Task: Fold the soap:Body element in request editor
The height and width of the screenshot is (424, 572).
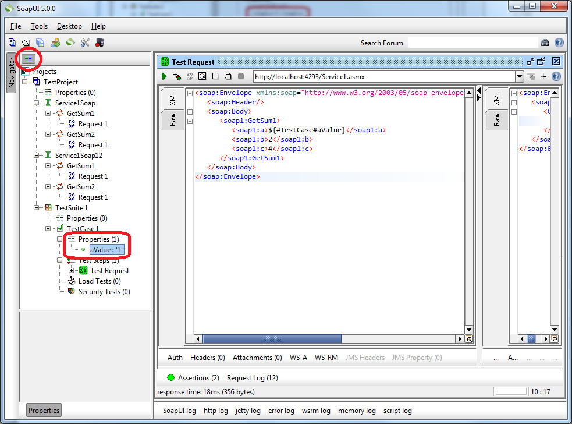Action: pyautogui.click(x=190, y=112)
